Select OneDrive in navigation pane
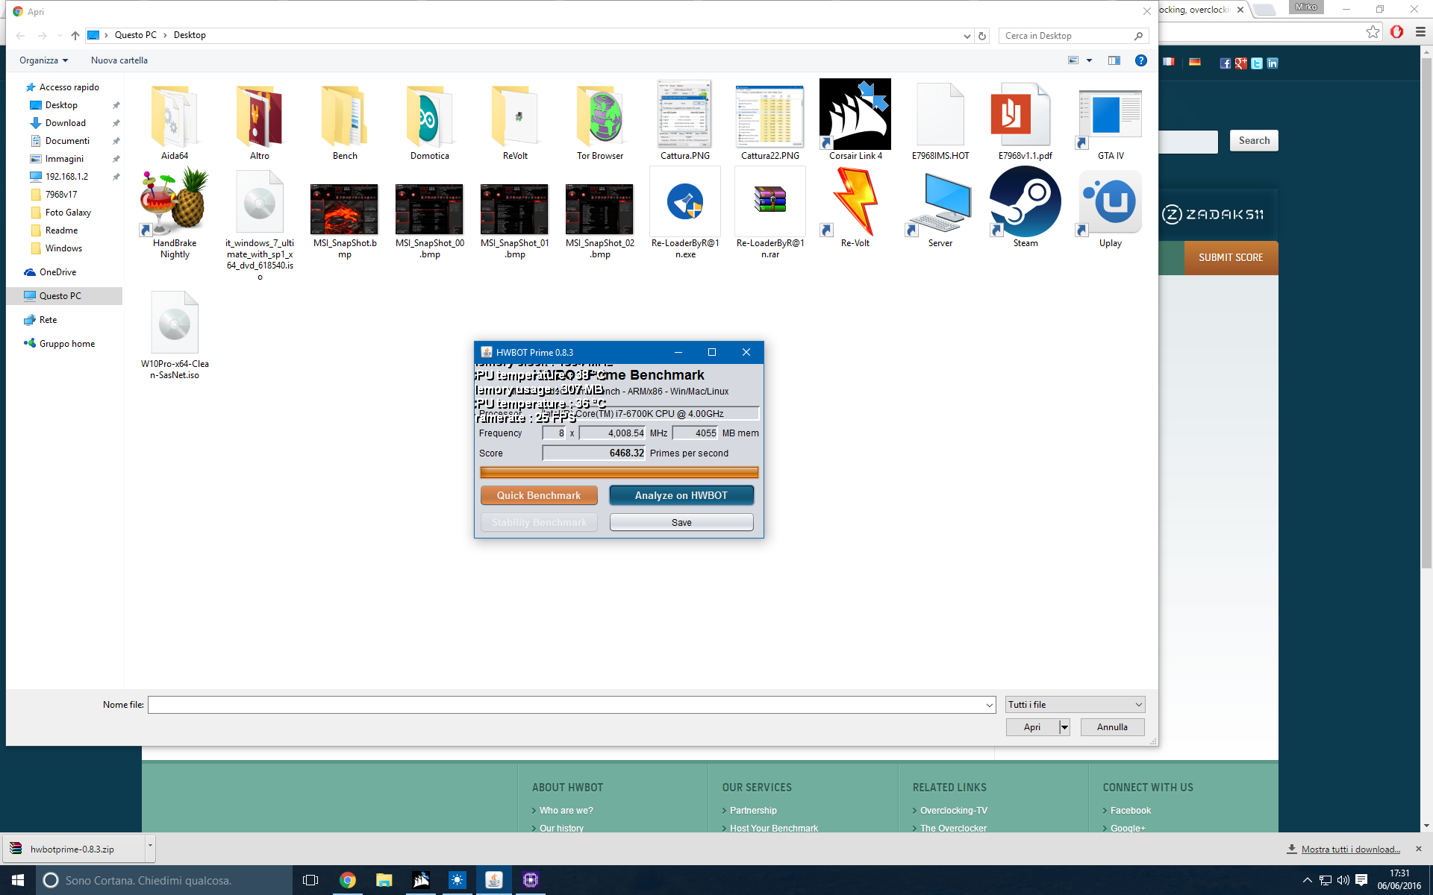This screenshot has width=1433, height=895. point(57,272)
